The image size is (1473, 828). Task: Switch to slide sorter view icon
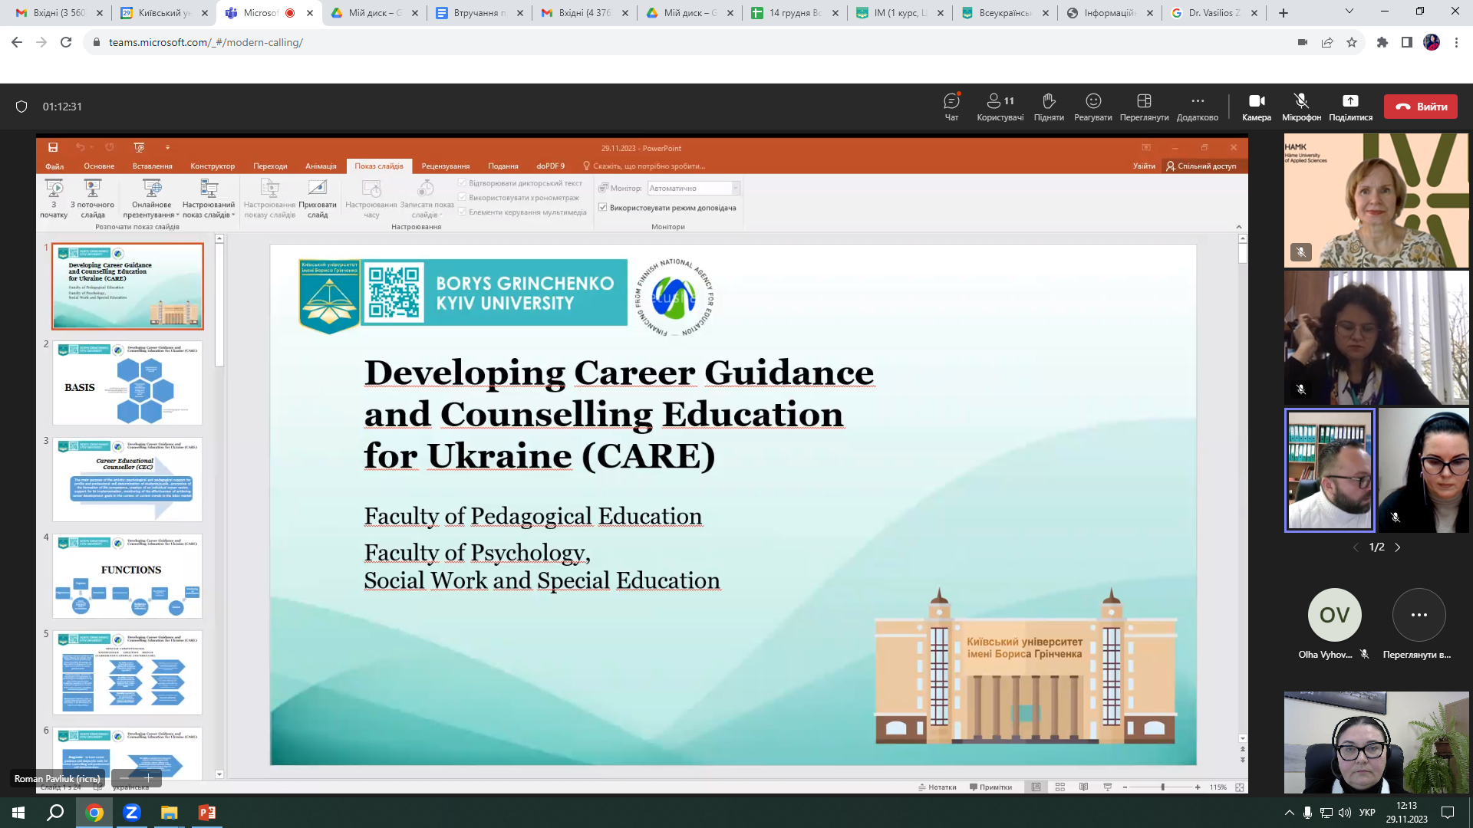(1060, 787)
